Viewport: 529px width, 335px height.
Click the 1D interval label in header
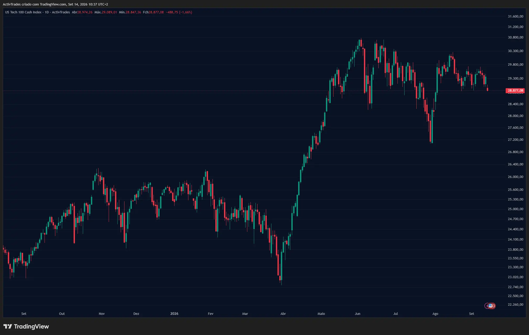(x=47, y=12)
